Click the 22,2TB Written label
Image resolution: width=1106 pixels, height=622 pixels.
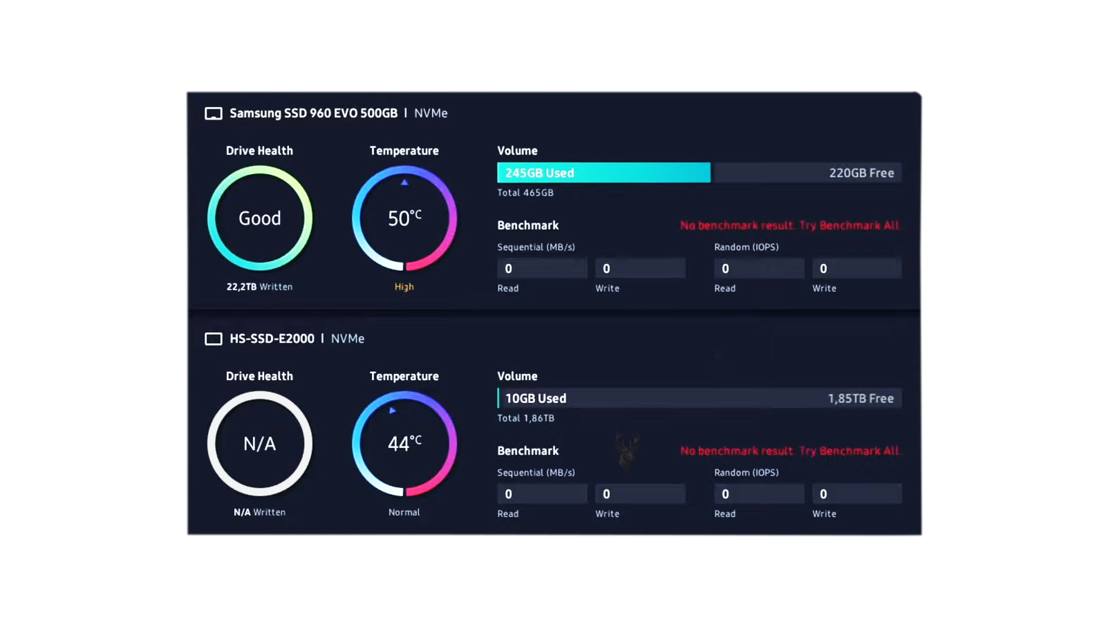pos(260,287)
